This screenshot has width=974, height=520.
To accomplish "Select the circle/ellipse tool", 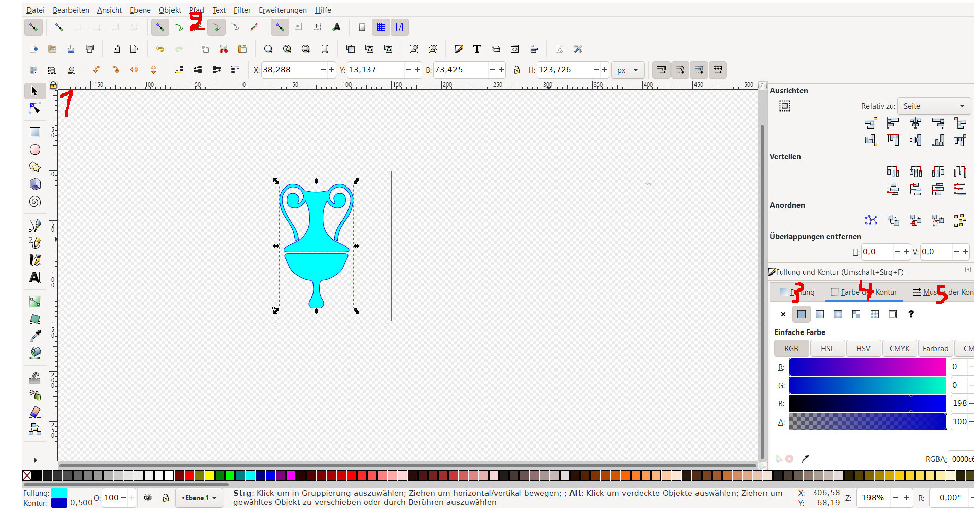I will [x=35, y=150].
